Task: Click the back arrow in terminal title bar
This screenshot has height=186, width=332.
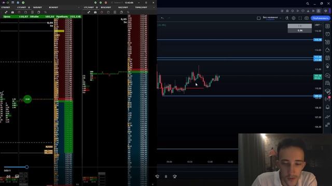Action: [4, 3]
